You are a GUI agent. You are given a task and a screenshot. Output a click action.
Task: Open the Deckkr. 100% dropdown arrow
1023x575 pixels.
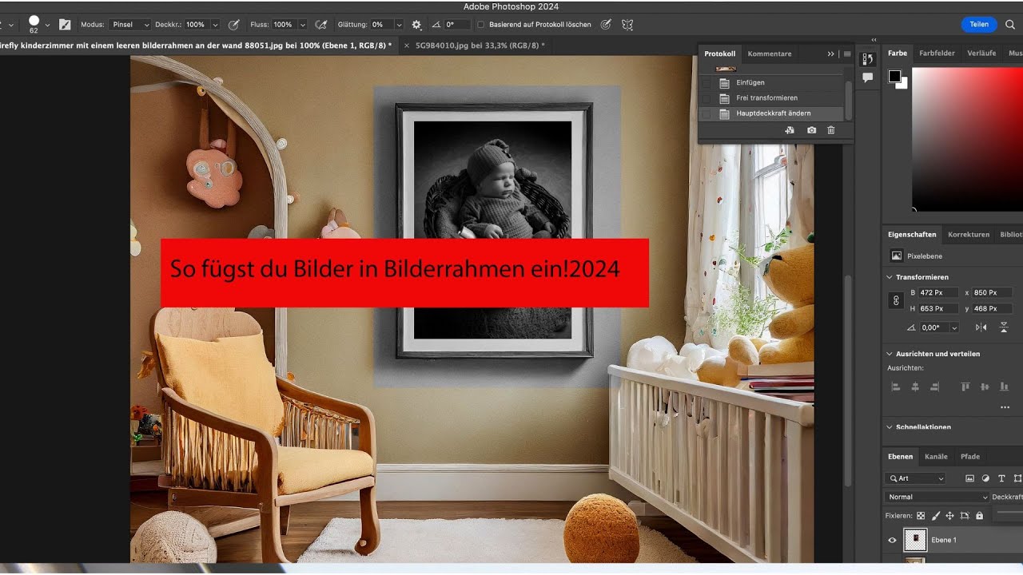pyautogui.click(x=215, y=25)
